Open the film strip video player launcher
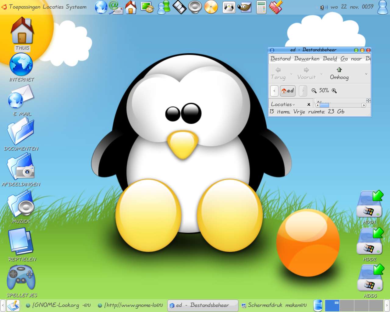Viewport: 390px width, 312px height. pyautogui.click(x=179, y=7)
